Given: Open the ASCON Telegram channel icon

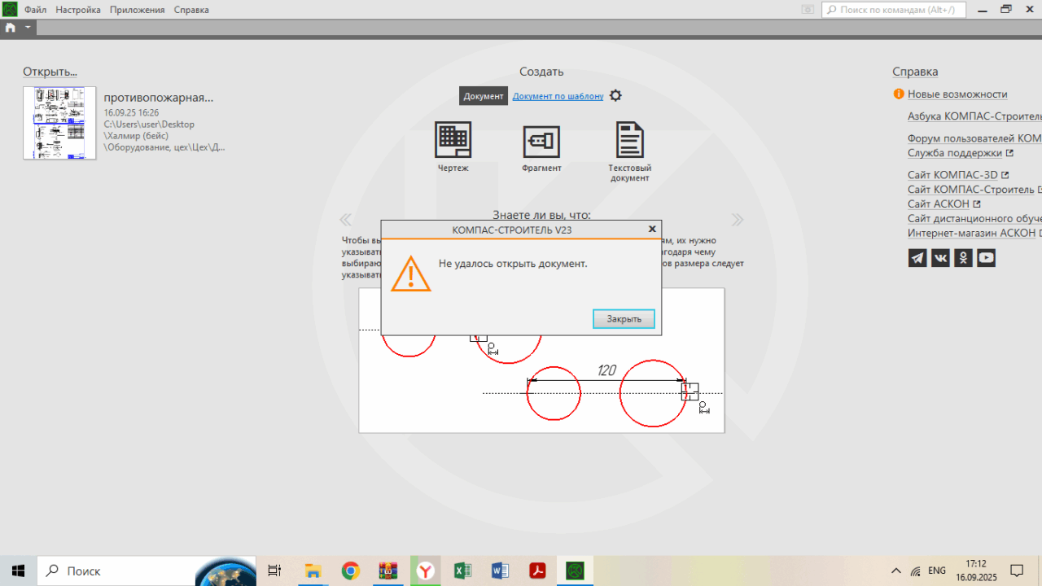Looking at the screenshot, I should pos(917,258).
